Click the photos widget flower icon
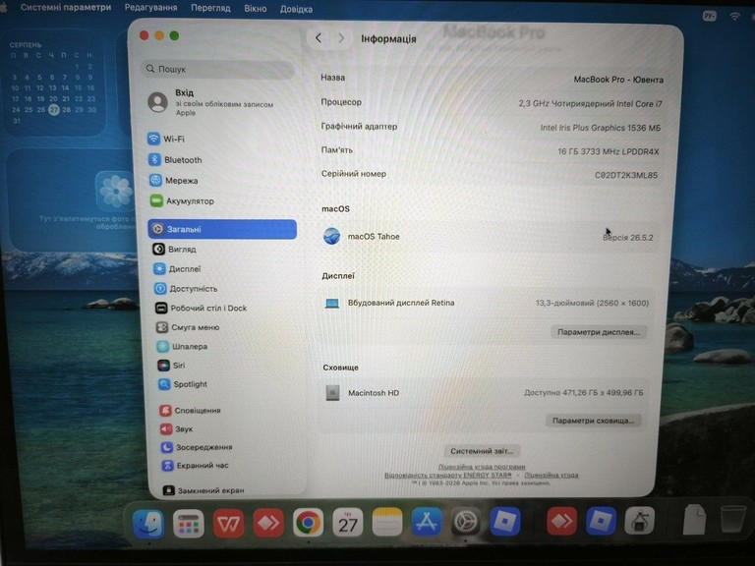This screenshot has height=566, width=755. tap(115, 191)
